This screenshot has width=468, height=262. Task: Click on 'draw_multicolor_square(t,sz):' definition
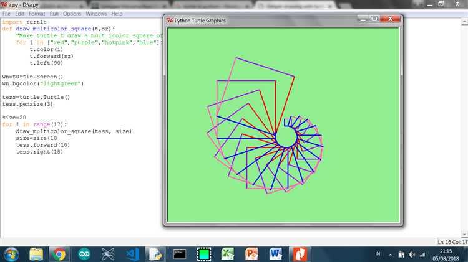[x=65, y=29]
